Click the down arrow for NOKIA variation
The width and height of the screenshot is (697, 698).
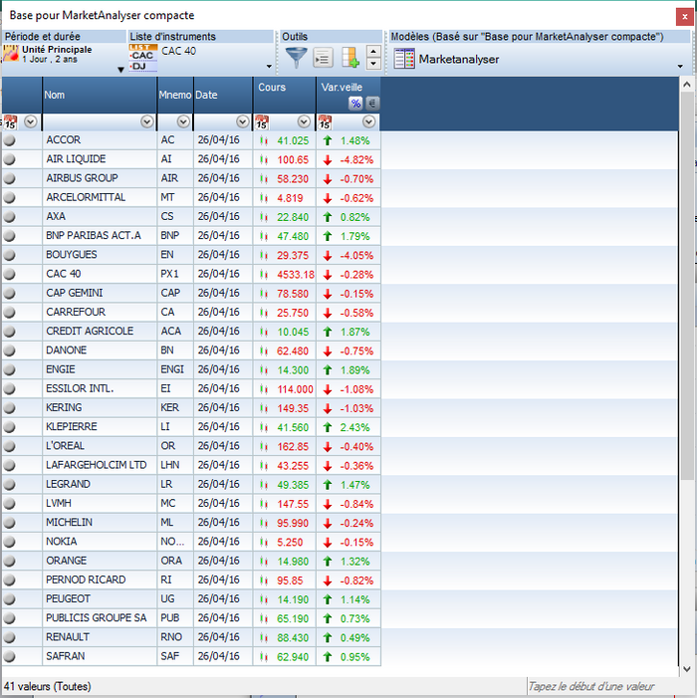pos(328,543)
